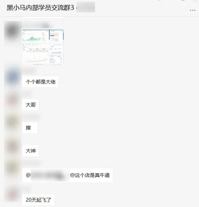Image resolution: width=199 pixels, height=207 pixels.
Task: Click group title "黑小马内部学员交流群3"
Action: pyautogui.click(x=40, y=8)
